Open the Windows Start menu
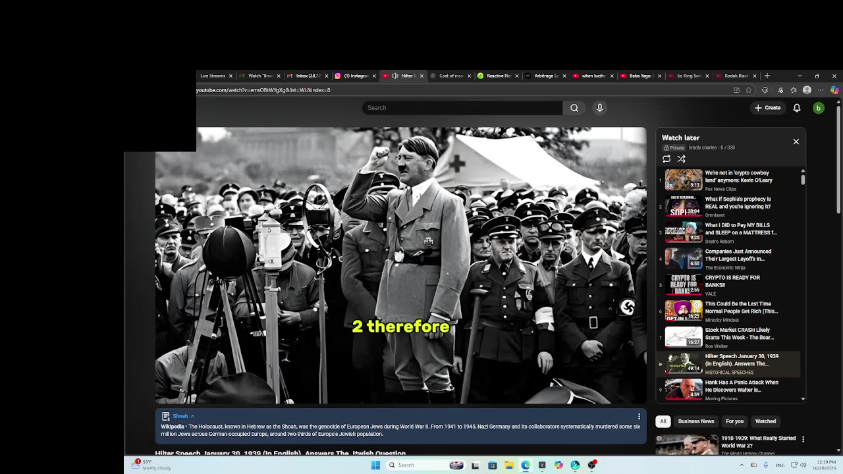The image size is (843, 474). [x=375, y=465]
